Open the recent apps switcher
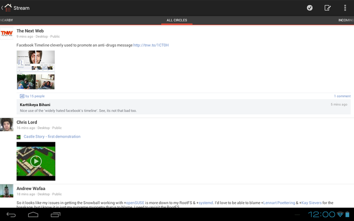Screen dimensions: 354x221 click(x=55, y=215)
